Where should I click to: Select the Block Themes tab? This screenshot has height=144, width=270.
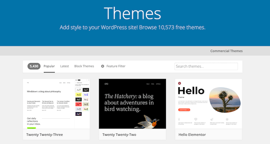tap(84, 66)
